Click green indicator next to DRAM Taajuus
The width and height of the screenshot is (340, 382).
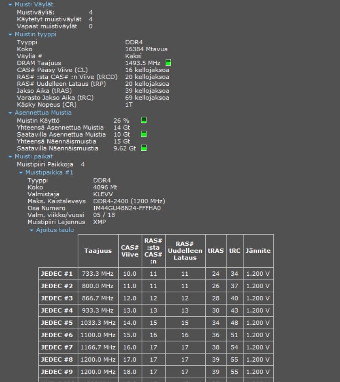coord(169,63)
